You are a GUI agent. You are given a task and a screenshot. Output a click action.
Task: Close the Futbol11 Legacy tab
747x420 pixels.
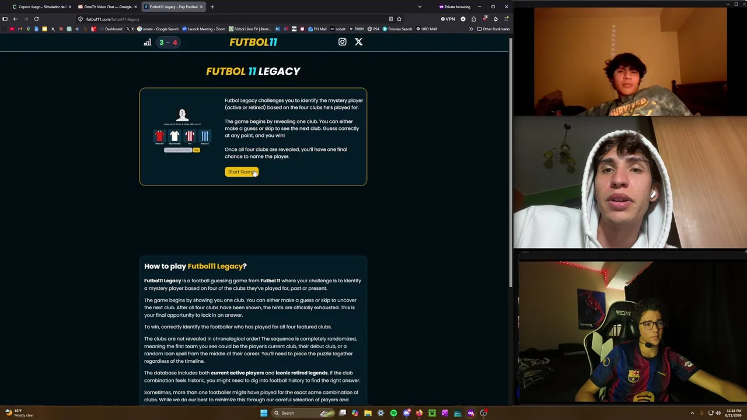click(201, 7)
